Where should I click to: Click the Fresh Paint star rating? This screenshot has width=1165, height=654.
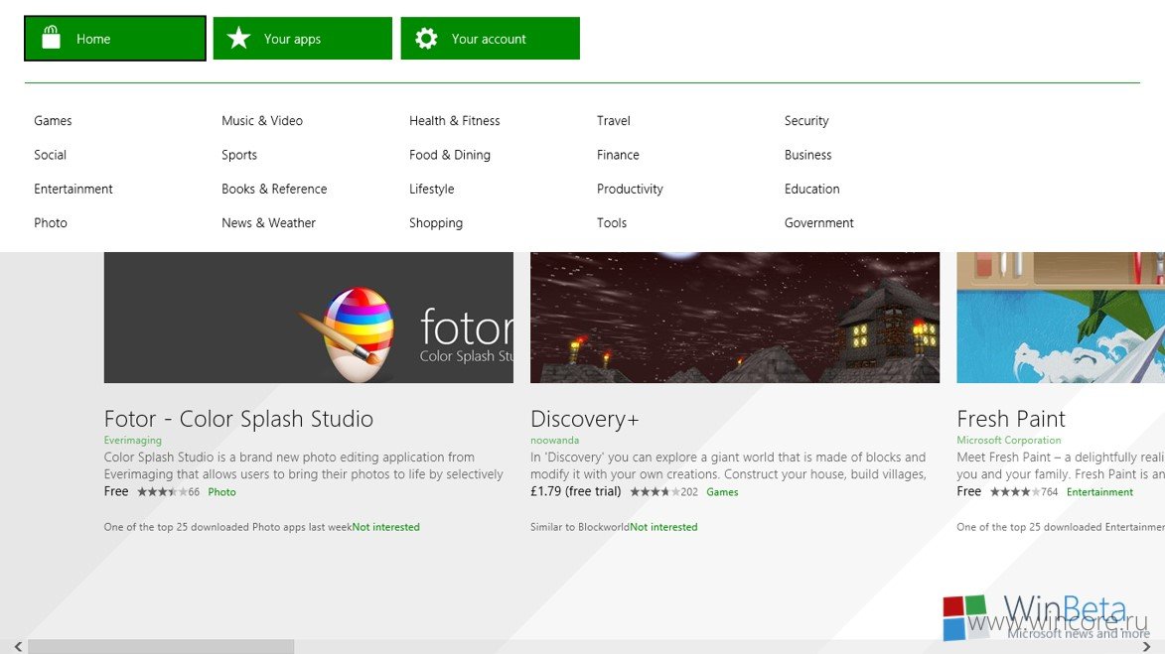tap(1014, 492)
